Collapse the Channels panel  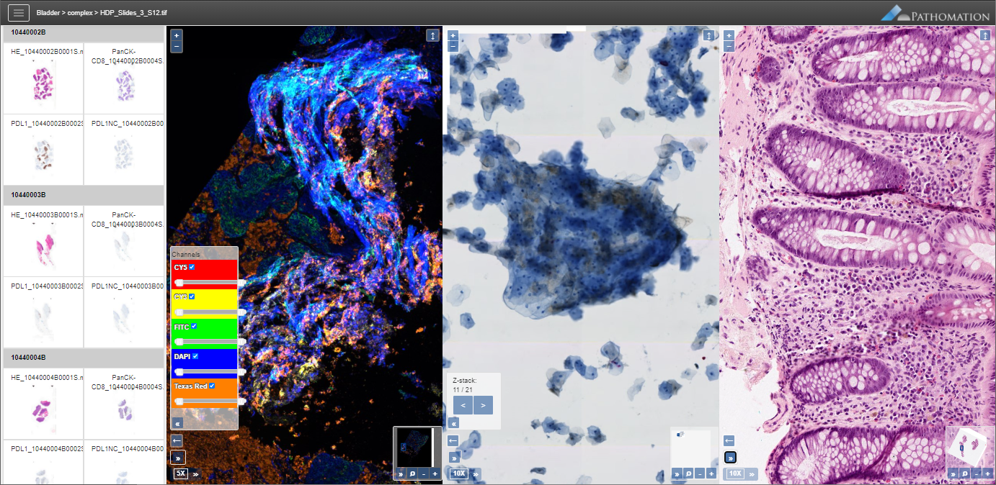[x=177, y=423]
